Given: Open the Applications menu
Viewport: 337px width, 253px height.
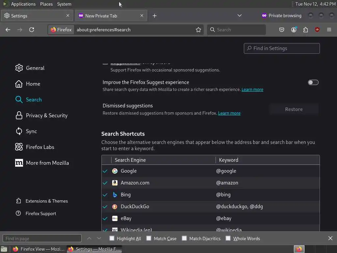Looking at the screenshot, I should click(23, 4).
